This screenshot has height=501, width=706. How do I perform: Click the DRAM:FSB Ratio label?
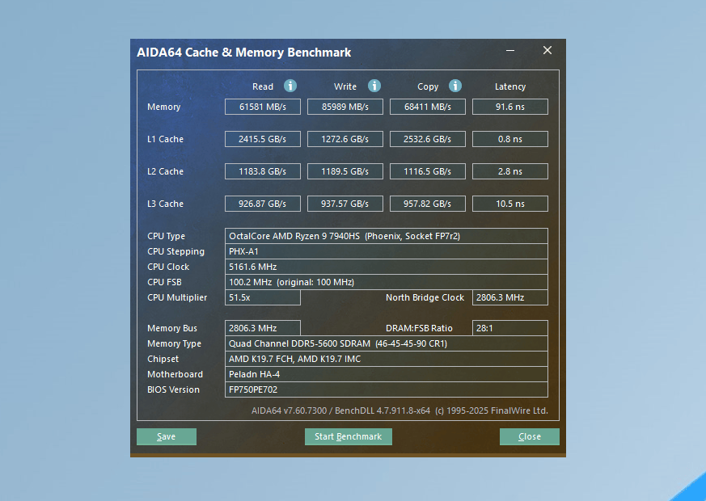click(x=419, y=328)
